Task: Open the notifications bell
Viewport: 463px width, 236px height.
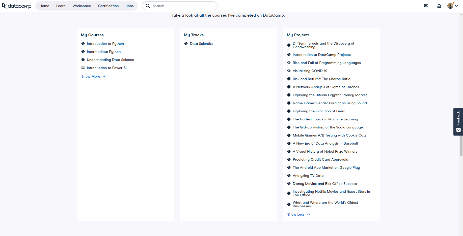Action: [439, 6]
